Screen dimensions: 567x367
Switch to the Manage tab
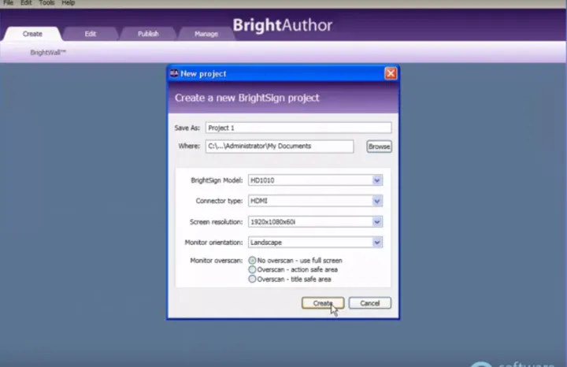point(206,34)
